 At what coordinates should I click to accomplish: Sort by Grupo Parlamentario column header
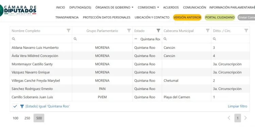102,31
